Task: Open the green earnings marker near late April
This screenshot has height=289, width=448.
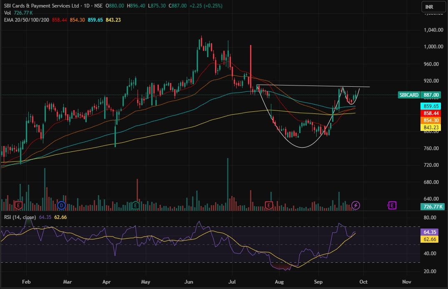Action: coord(135,205)
